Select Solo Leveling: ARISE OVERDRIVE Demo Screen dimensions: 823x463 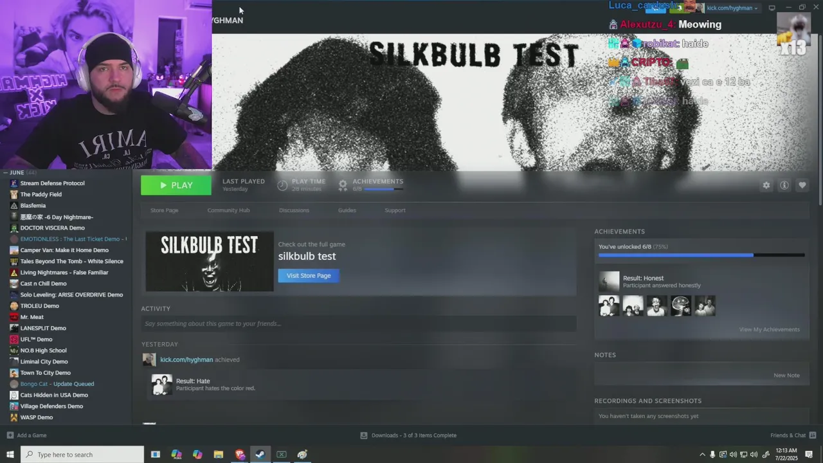click(71, 295)
